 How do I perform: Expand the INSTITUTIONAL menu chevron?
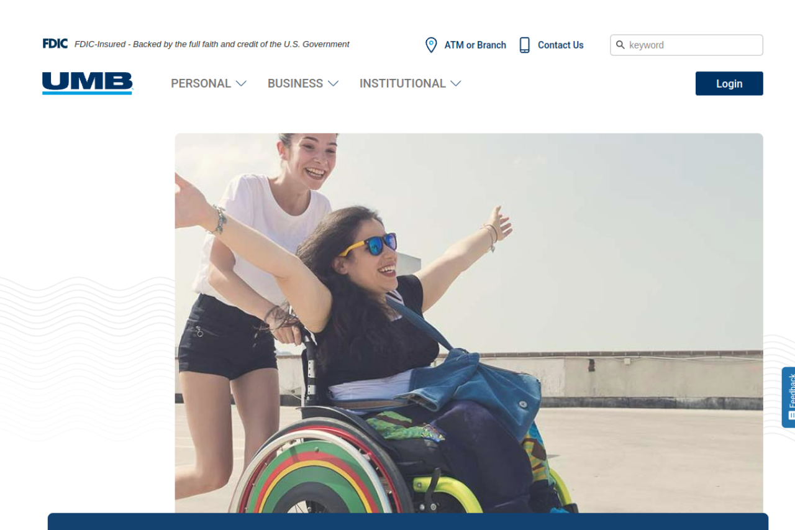[x=456, y=83]
